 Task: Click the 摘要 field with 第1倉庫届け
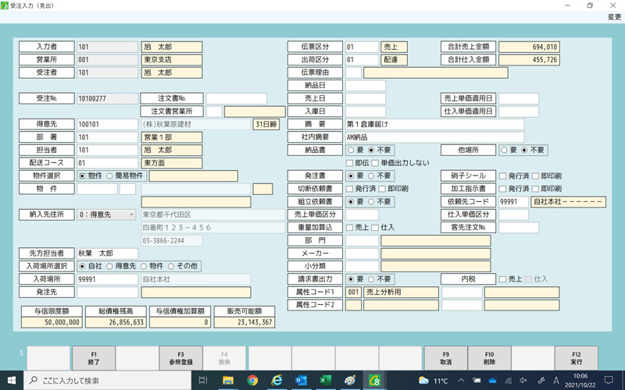[x=434, y=124]
